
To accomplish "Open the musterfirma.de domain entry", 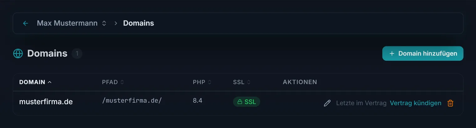I will pyautogui.click(x=46, y=102).
